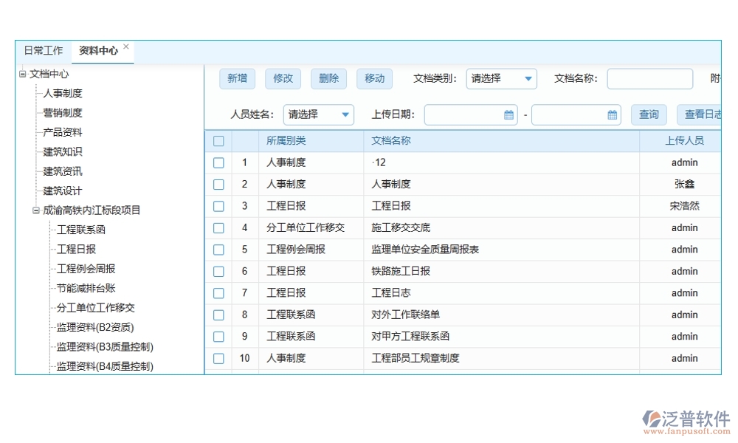Click the 新增 button
This screenshot has width=738, height=443.
(237, 78)
